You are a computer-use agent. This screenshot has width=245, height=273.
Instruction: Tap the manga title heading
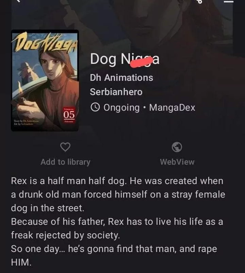tap(125, 59)
